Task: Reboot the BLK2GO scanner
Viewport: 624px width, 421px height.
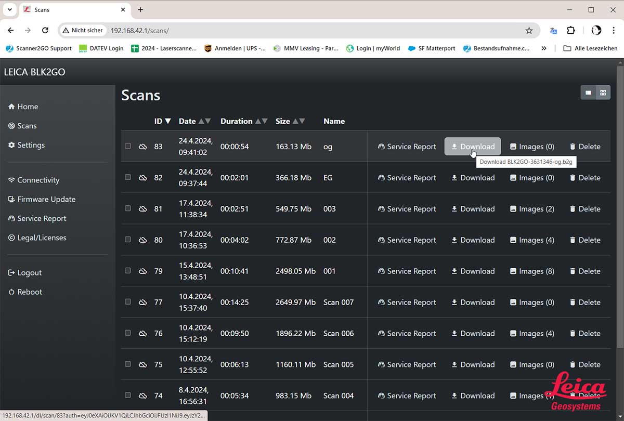Action: click(x=25, y=292)
